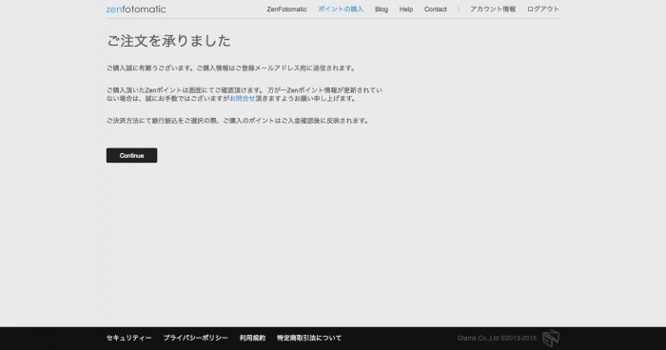This screenshot has width=666, height=350.
Task: Open the セキュリティー footer link
Action: pyautogui.click(x=128, y=338)
